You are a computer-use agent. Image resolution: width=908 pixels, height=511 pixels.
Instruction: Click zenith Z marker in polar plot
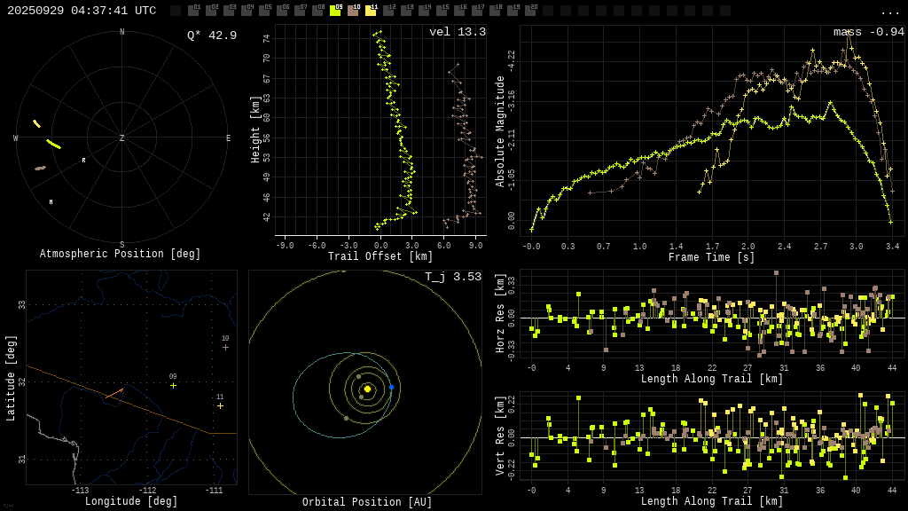coord(121,138)
